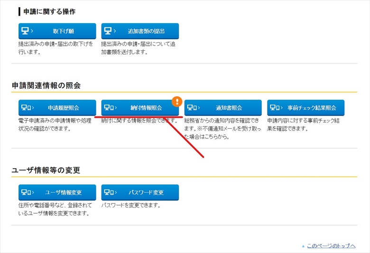This screenshot has width=370, height=253.
Task: Click description 提出済みの申請・届出について追加書類
Action: click(x=139, y=48)
